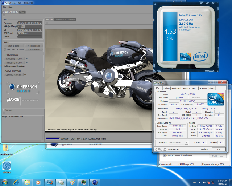This screenshot has width=232, height=186.
Task: Open the Windows Start menu orb
Action: pos(5,182)
